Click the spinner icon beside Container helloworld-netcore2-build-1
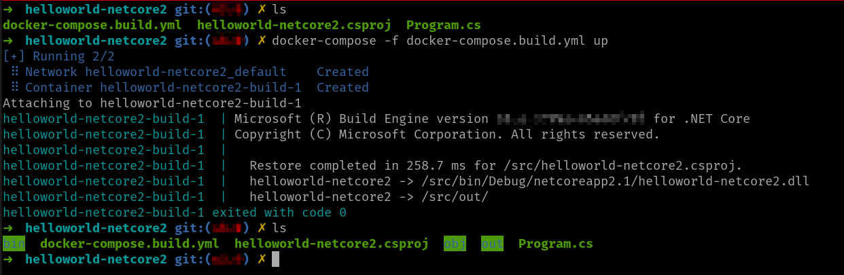 tap(14, 88)
